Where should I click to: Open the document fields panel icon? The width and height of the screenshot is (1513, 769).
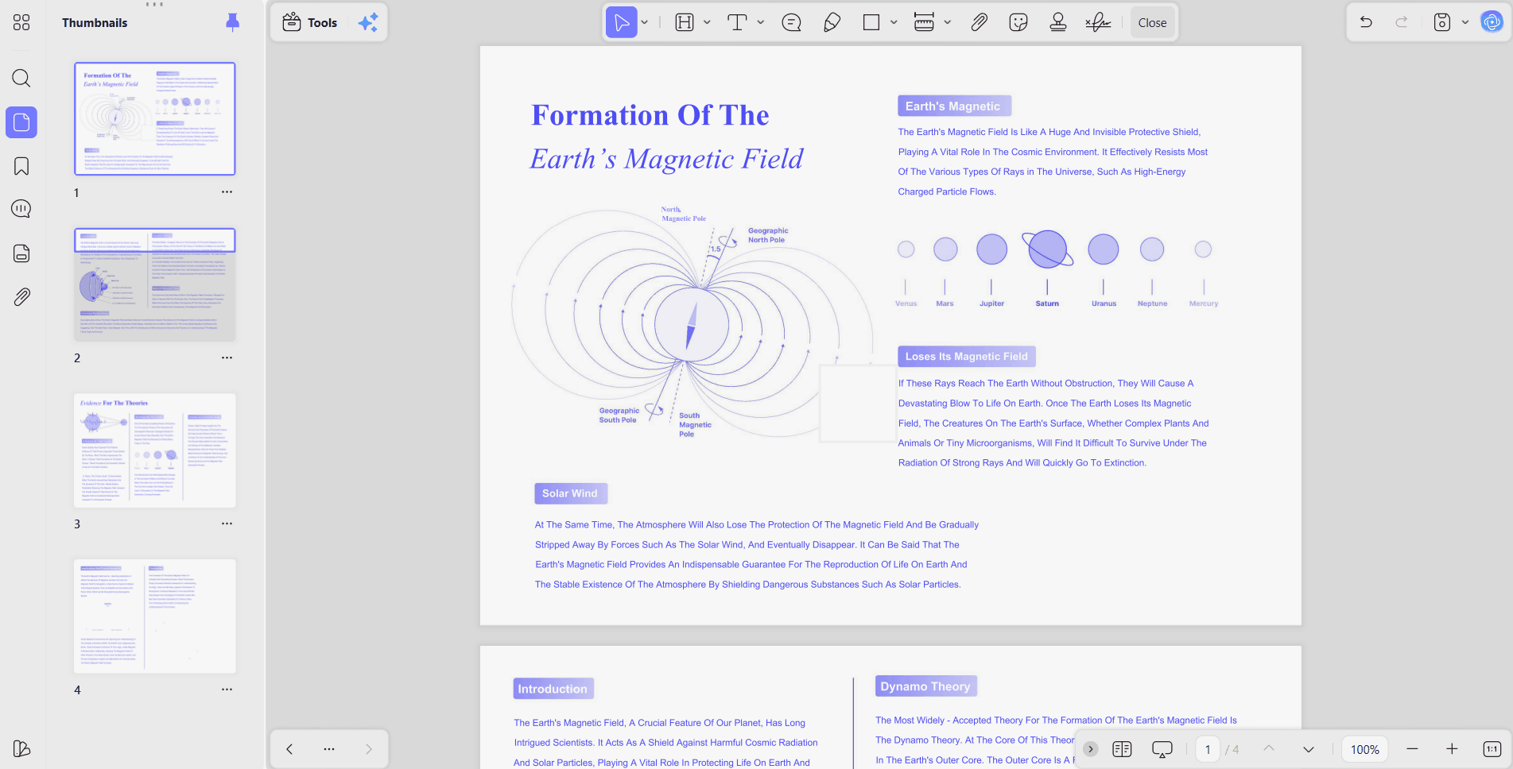click(x=21, y=253)
